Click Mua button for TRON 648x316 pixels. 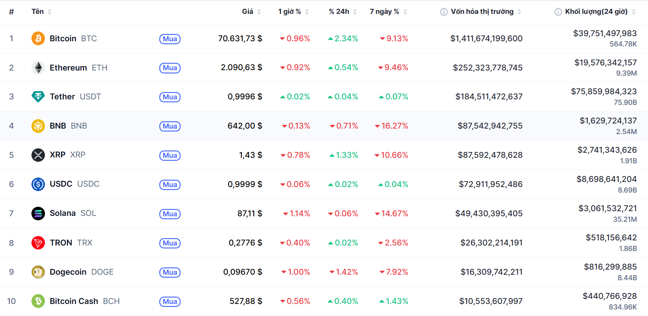pyautogui.click(x=170, y=243)
